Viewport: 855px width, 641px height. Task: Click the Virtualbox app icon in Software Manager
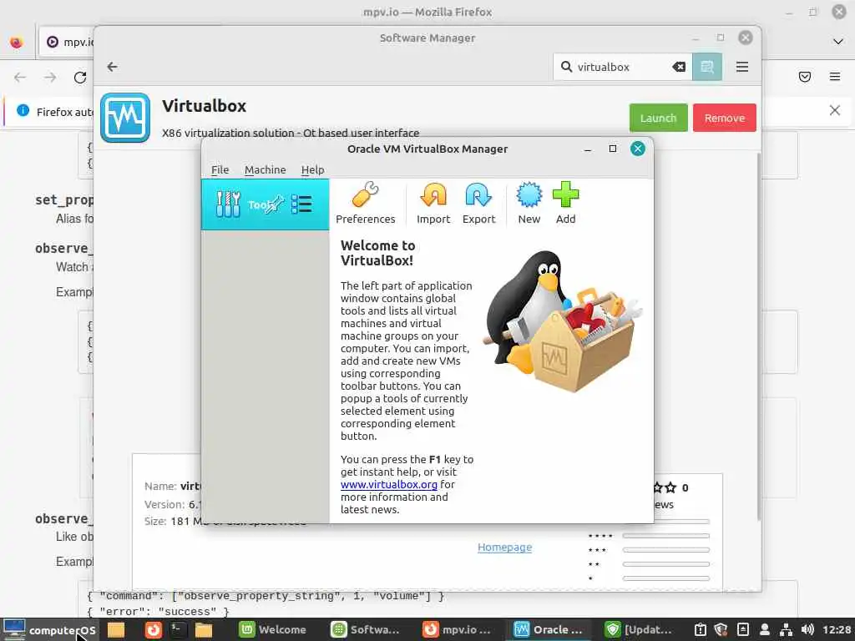[125, 118]
